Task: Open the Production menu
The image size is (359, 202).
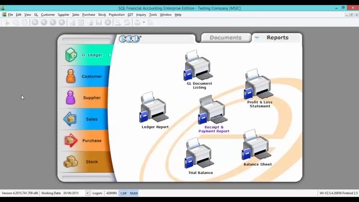Action: click(x=117, y=15)
